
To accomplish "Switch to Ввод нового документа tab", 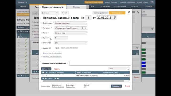I will point(53,7).
